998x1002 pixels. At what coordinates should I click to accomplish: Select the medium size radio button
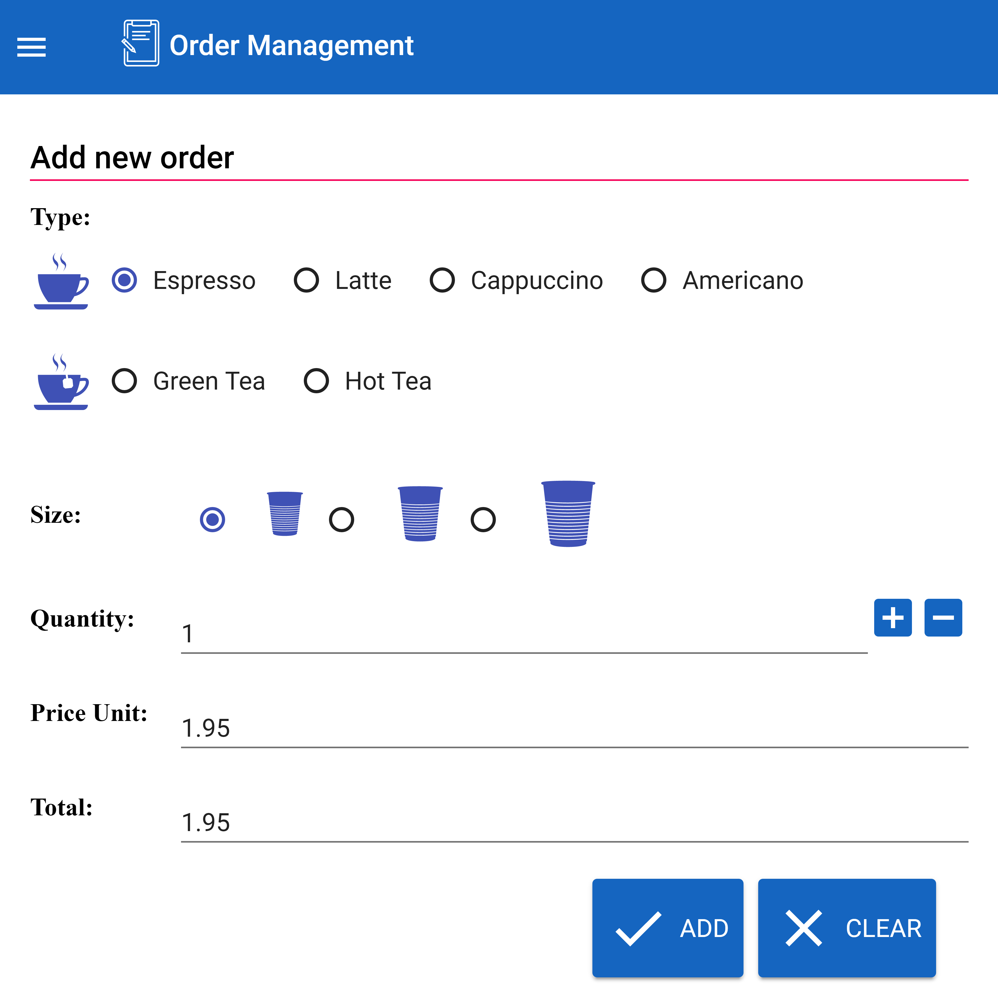click(342, 519)
